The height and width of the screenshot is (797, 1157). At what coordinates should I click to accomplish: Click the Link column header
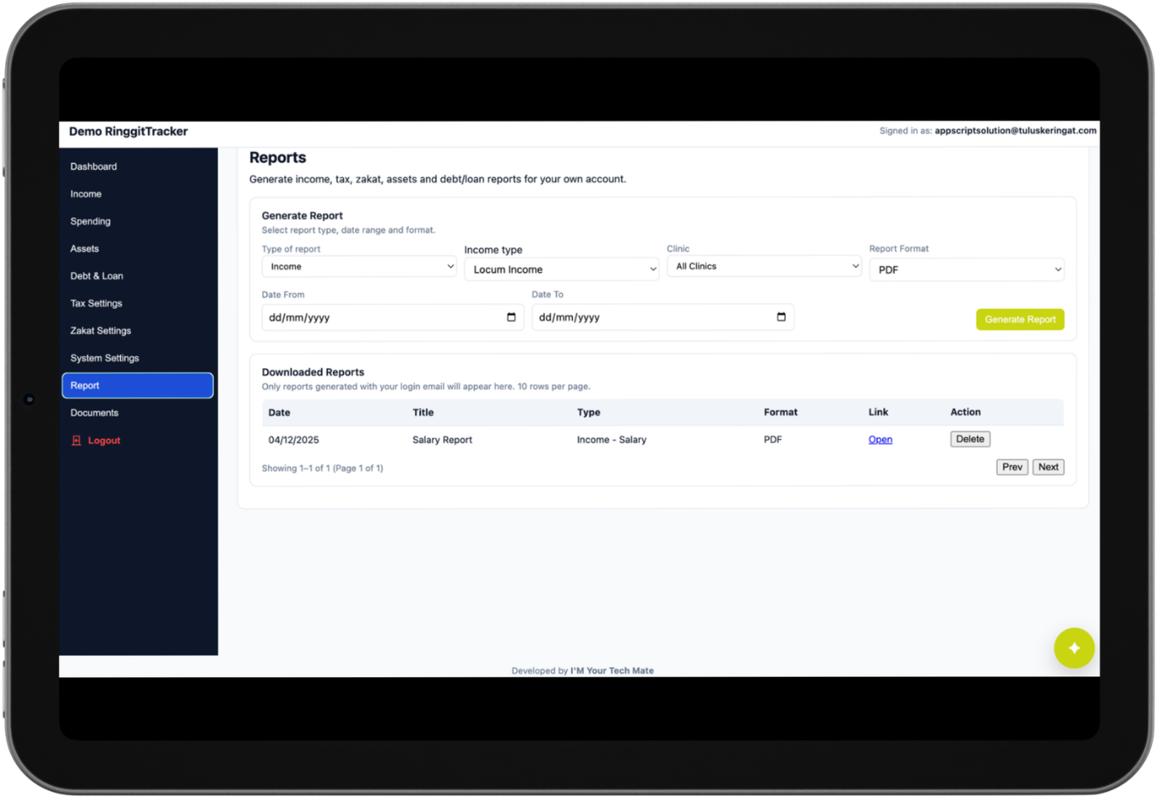point(878,412)
